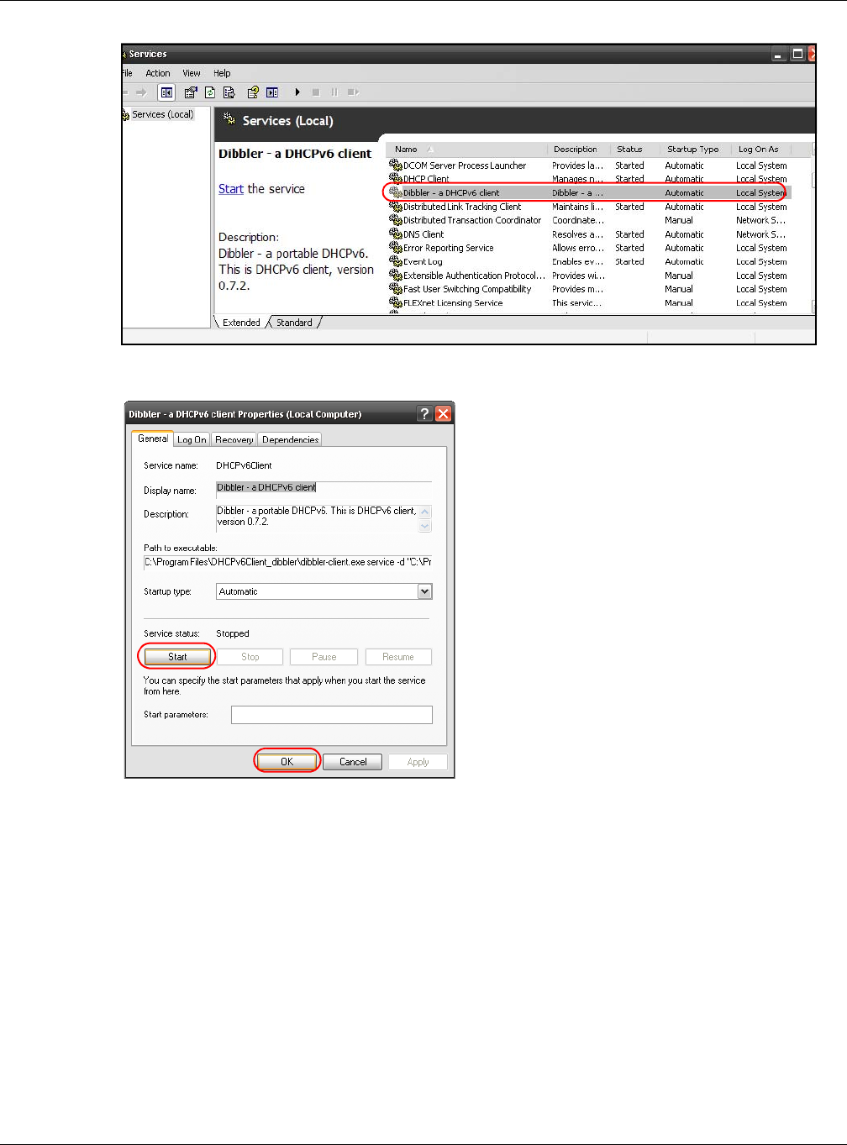Click the gear icon beside DNS Client
This screenshot has width=847, height=1145.
pos(396,234)
